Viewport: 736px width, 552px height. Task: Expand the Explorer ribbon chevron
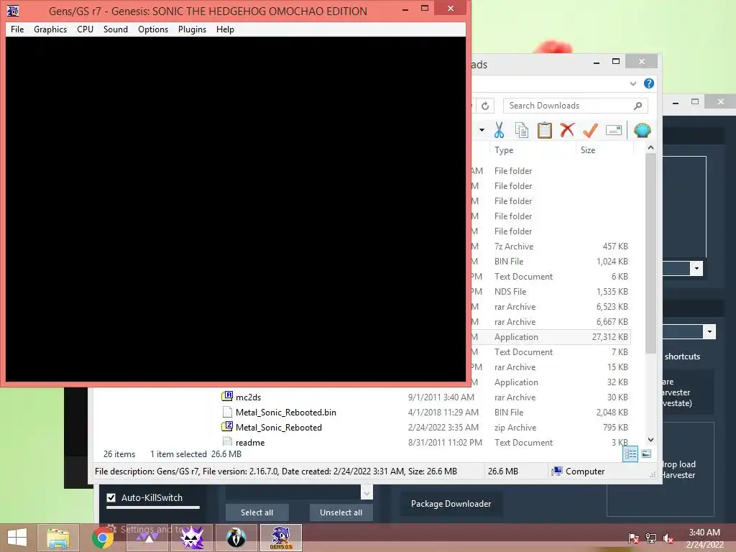[x=632, y=83]
